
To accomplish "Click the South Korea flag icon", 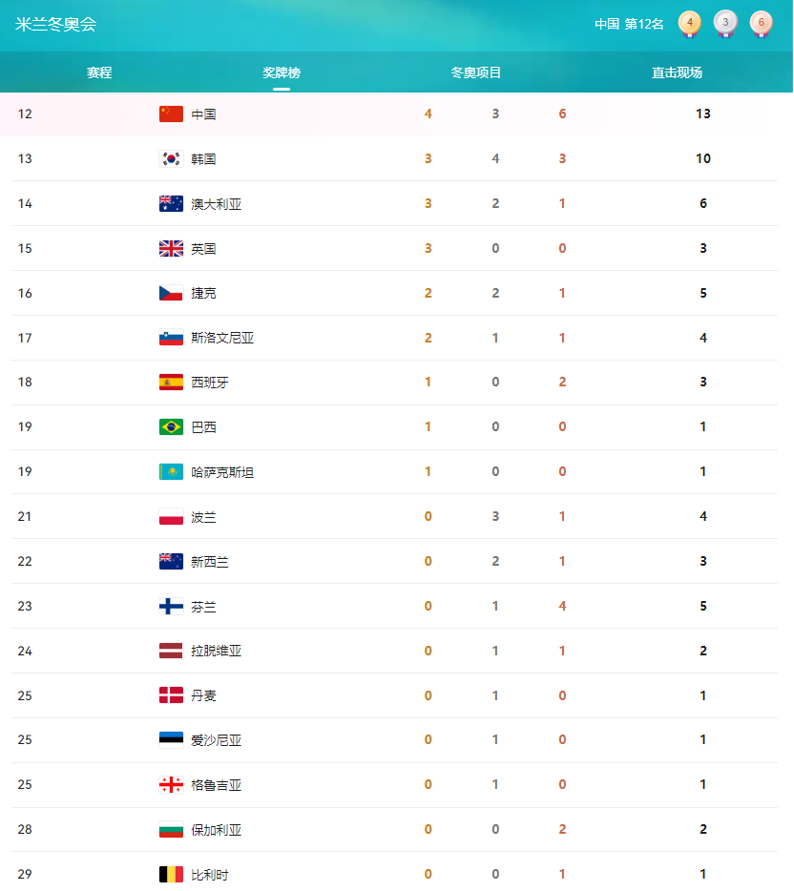I will (171, 159).
